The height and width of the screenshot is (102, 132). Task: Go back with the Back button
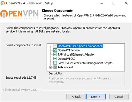click(76, 97)
